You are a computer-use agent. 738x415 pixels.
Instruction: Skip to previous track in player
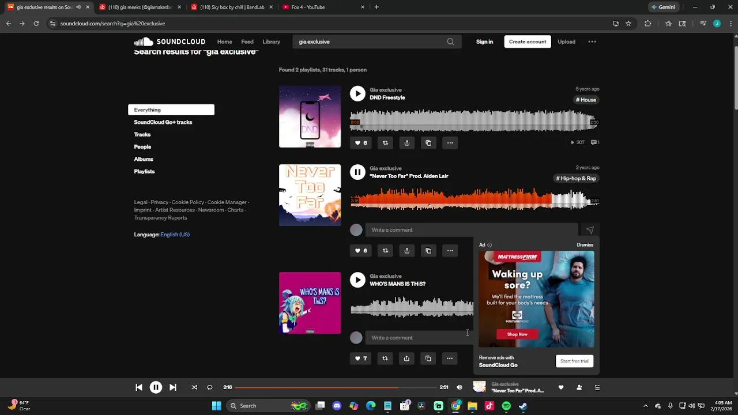click(139, 387)
